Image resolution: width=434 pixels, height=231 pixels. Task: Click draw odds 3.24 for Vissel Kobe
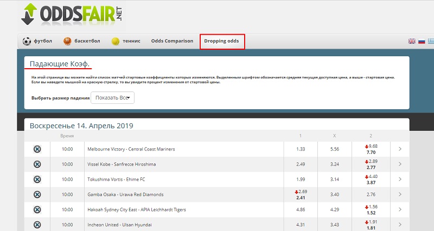pyautogui.click(x=335, y=164)
